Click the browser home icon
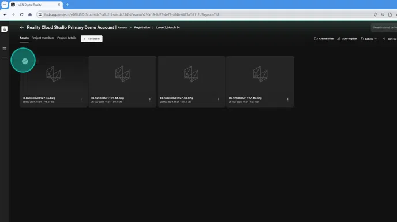This screenshot has width=397, height=222. (30, 14)
